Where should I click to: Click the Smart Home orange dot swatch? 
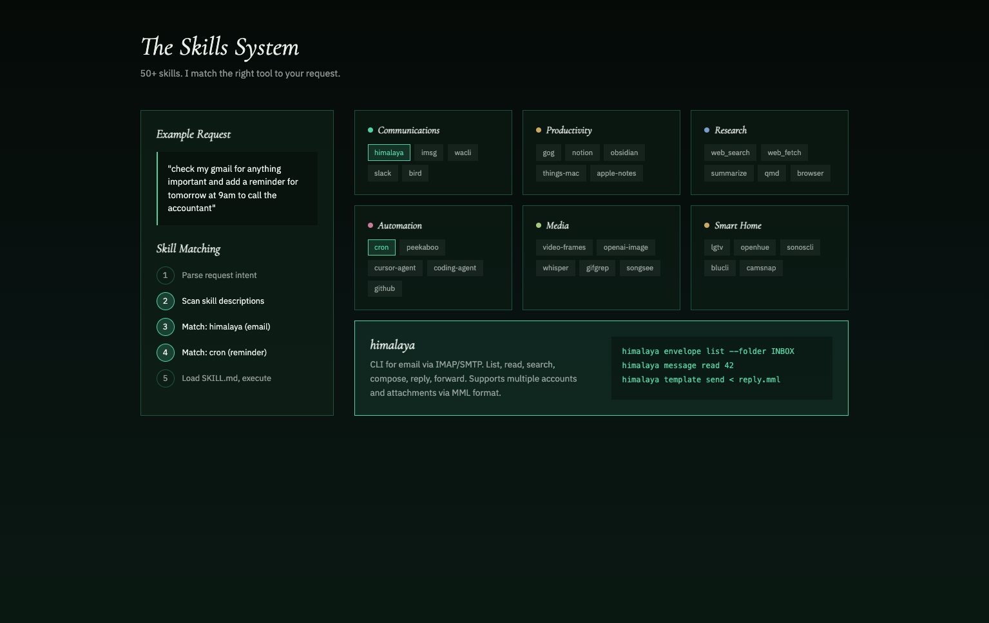pyautogui.click(x=707, y=225)
